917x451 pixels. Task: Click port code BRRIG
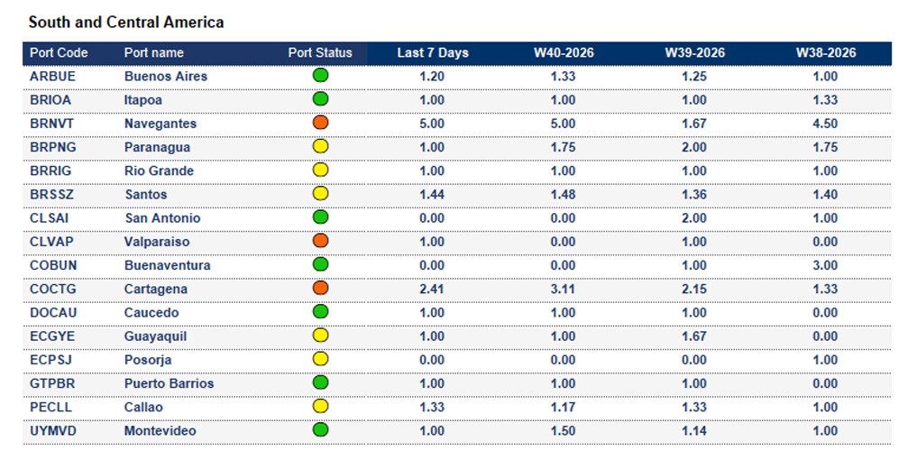pos(51,170)
